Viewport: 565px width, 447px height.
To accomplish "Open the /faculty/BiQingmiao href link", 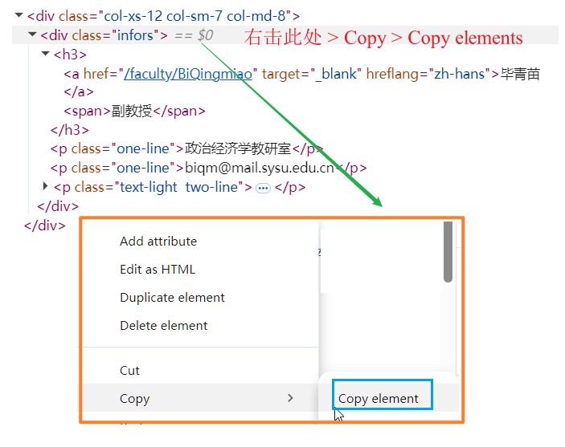I will [190, 74].
